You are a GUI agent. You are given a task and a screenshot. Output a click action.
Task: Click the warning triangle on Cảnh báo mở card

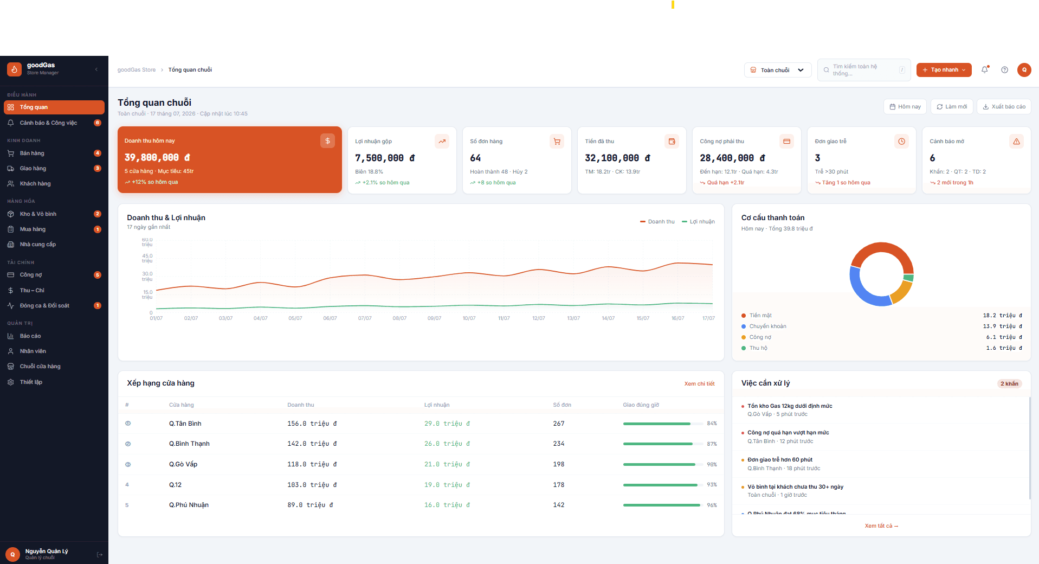(x=1016, y=142)
